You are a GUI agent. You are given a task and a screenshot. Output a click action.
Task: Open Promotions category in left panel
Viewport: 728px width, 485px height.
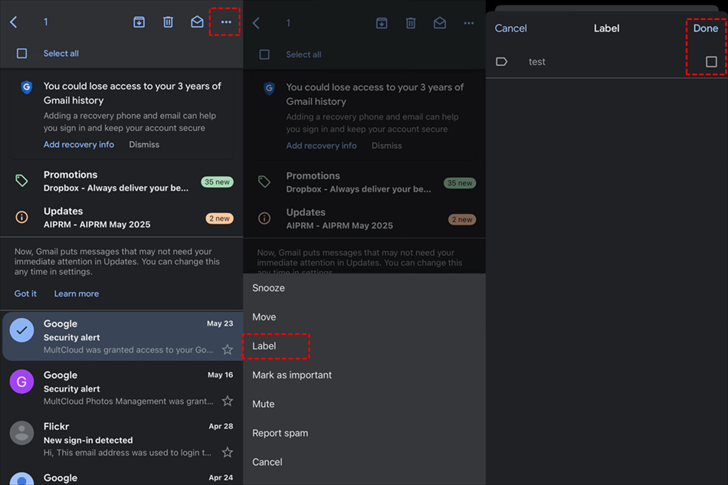pos(122,181)
